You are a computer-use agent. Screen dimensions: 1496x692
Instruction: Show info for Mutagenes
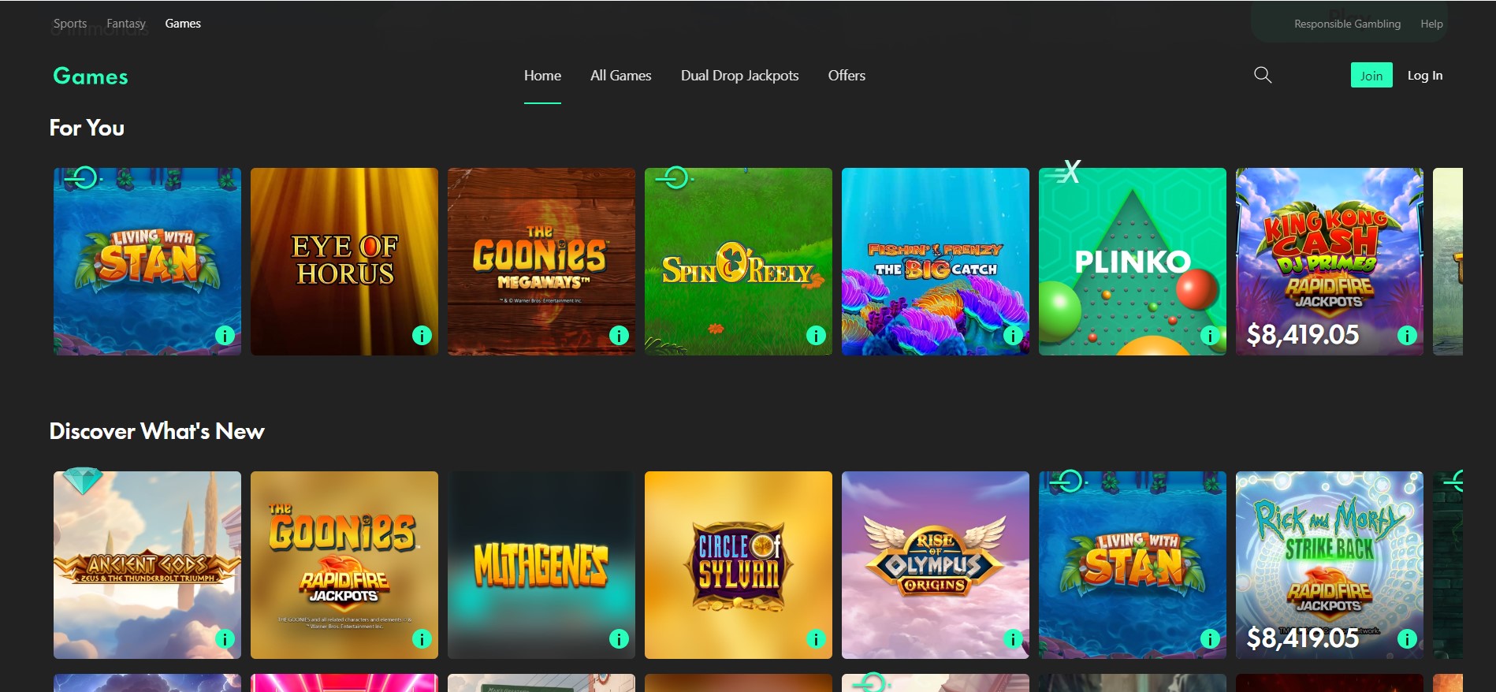[x=619, y=639]
